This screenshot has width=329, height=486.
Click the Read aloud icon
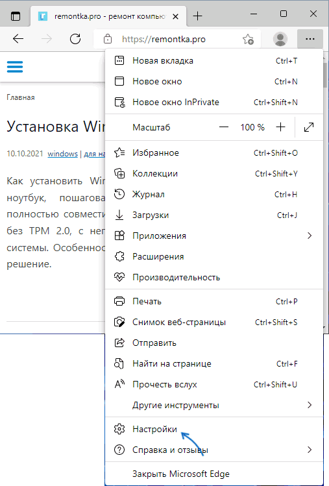click(x=119, y=384)
